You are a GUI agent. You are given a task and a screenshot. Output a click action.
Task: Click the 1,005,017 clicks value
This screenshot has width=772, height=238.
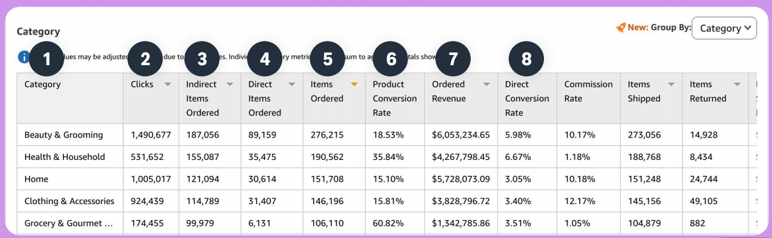[x=151, y=179]
